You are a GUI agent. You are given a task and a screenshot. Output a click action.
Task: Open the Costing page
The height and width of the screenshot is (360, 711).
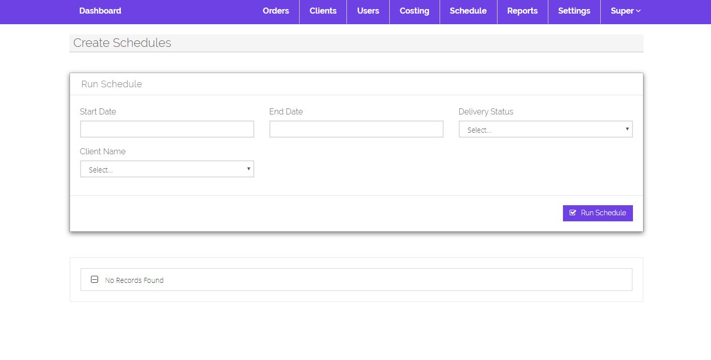414,11
